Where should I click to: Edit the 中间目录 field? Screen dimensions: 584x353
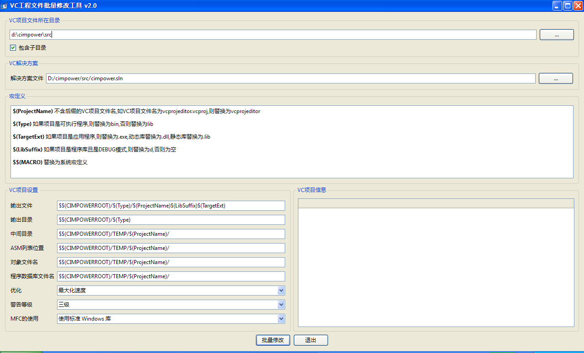click(x=171, y=234)
